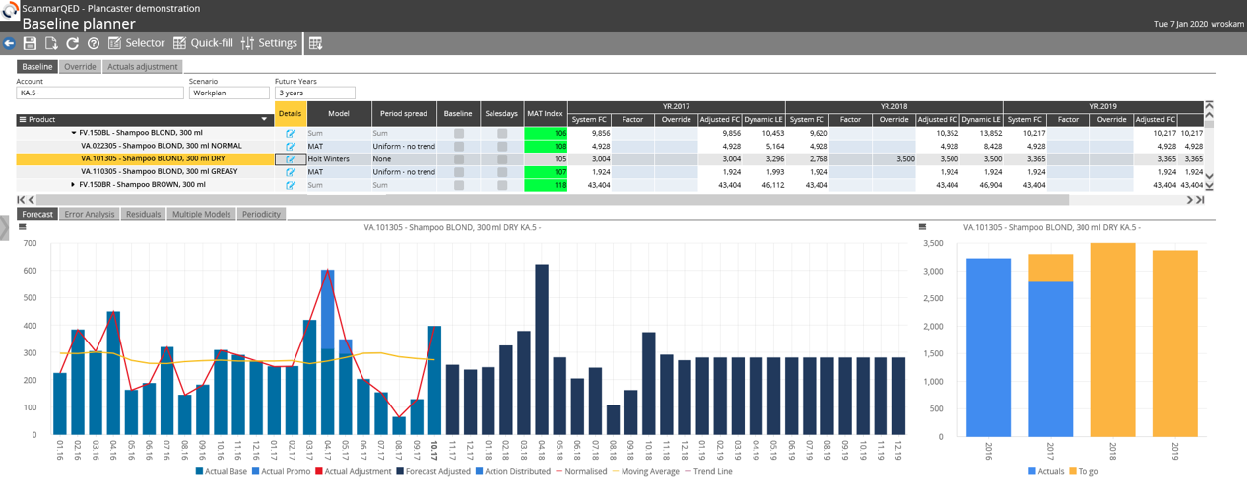Click the Future Years input field

[314, 93]
